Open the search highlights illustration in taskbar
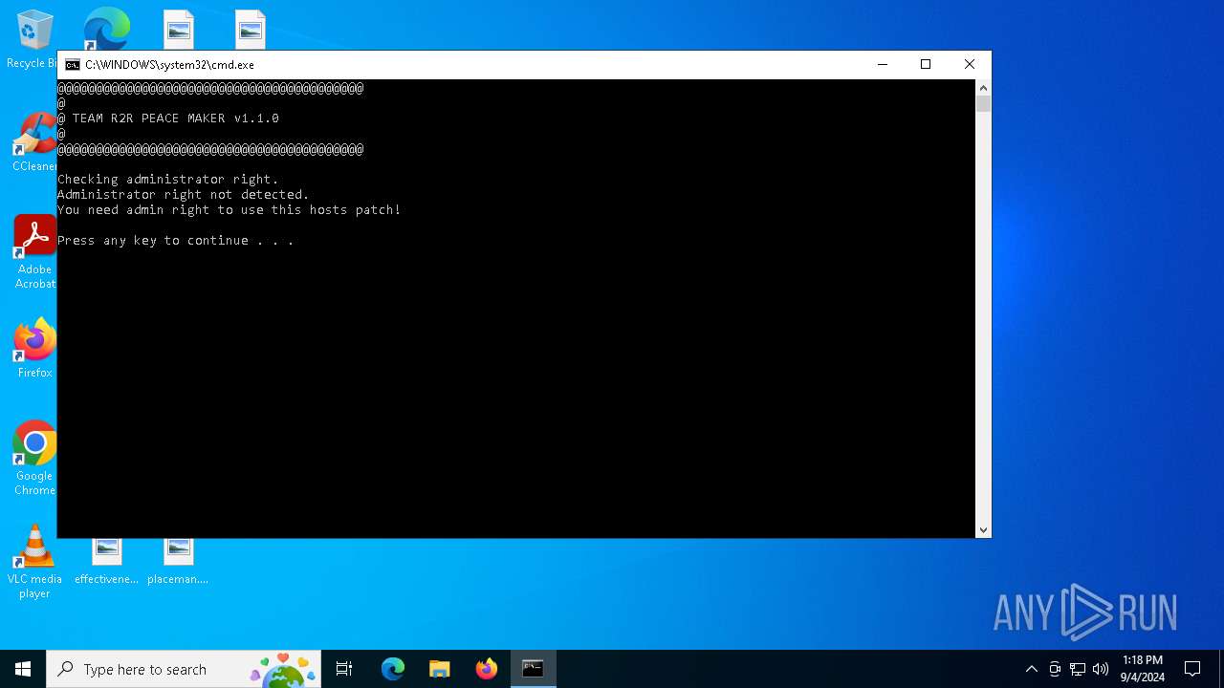The height and width of the screenshot is (688, 1224). pyautogui.click(x=284, y=669)
